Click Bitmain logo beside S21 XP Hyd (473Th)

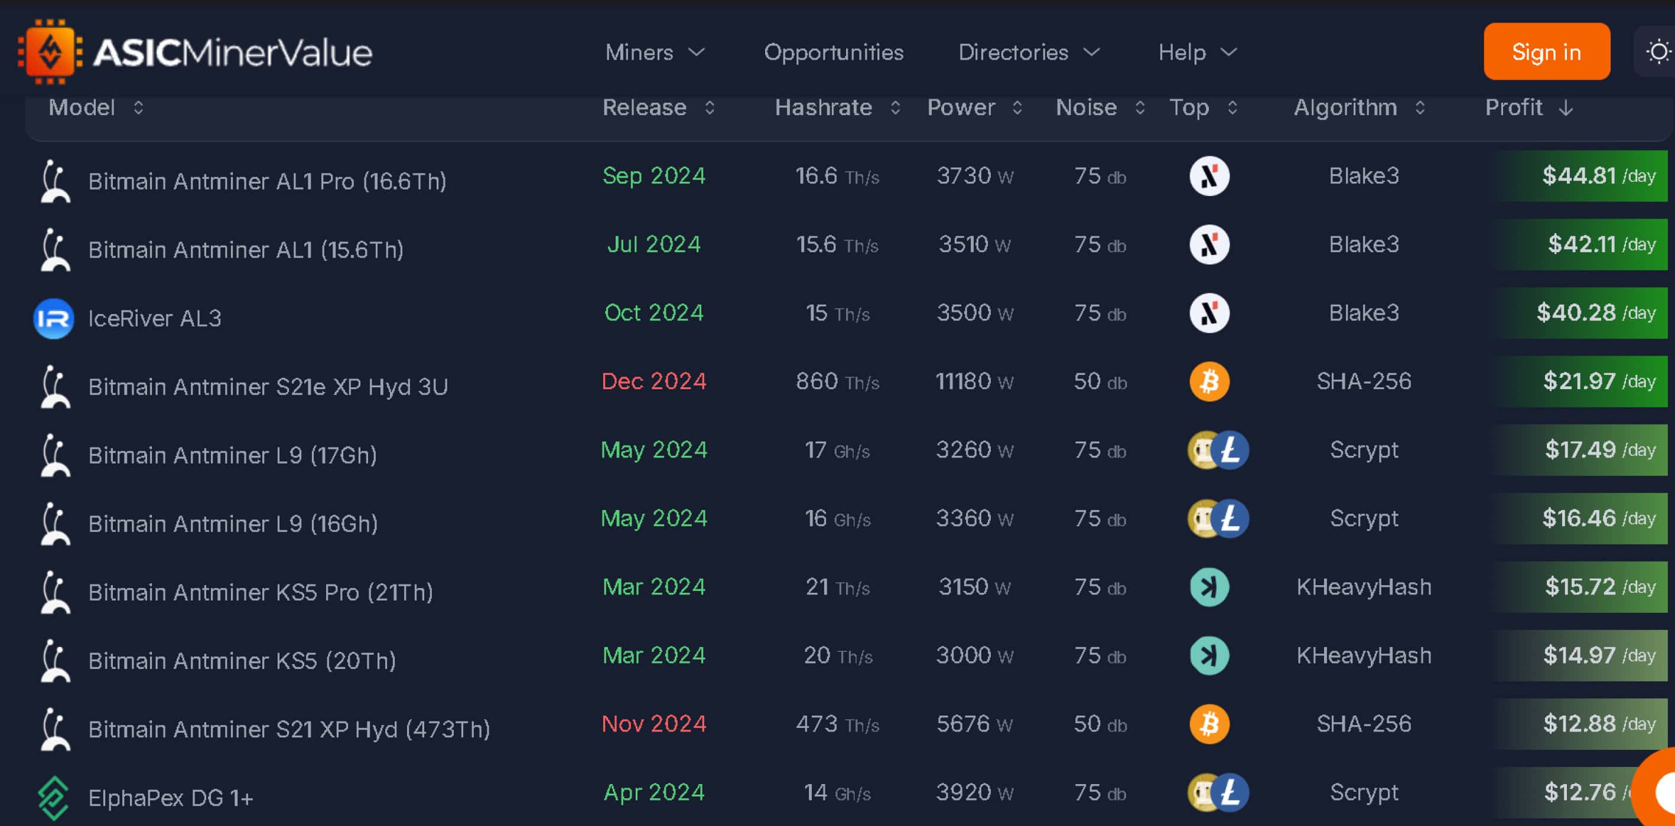(x=54, y=729)
